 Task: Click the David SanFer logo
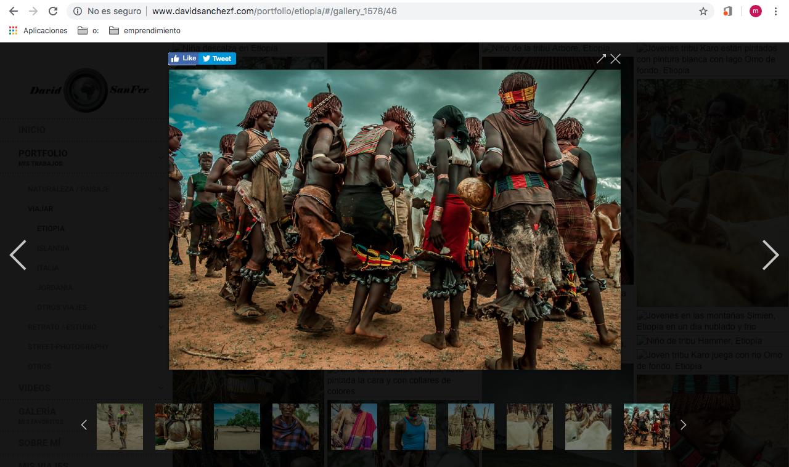(x=89, y=90)
